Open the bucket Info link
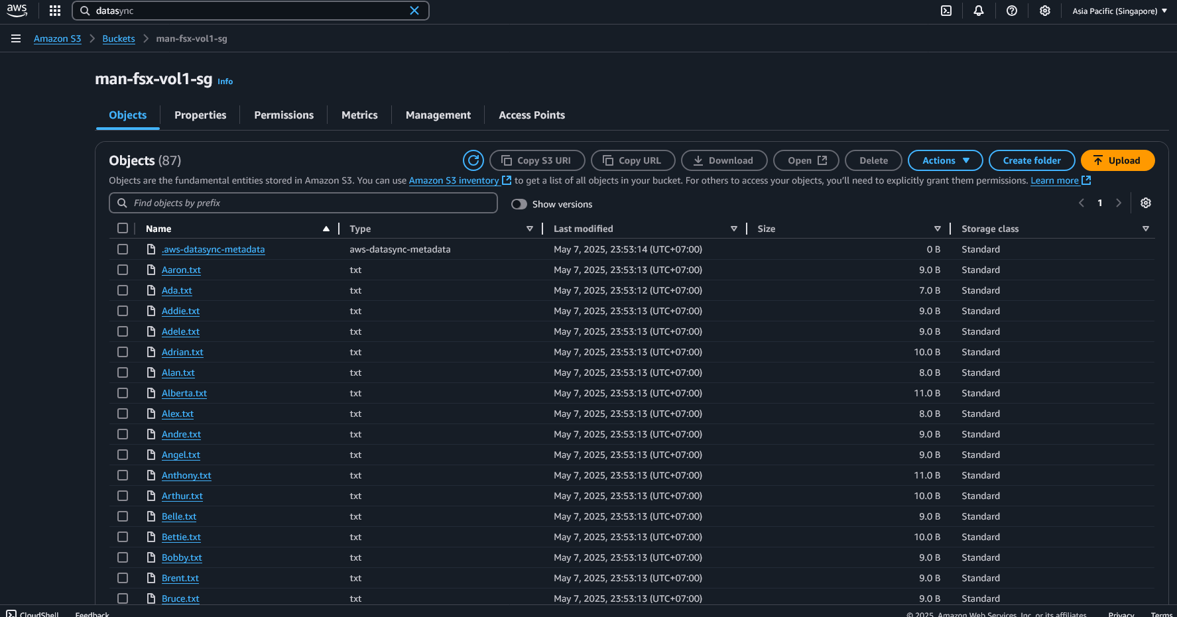This screenshot has width=1177, height=617. [x=225, y=82]
